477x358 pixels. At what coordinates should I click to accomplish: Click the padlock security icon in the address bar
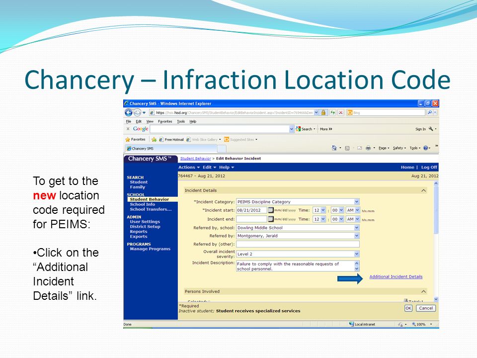(323, 113)
